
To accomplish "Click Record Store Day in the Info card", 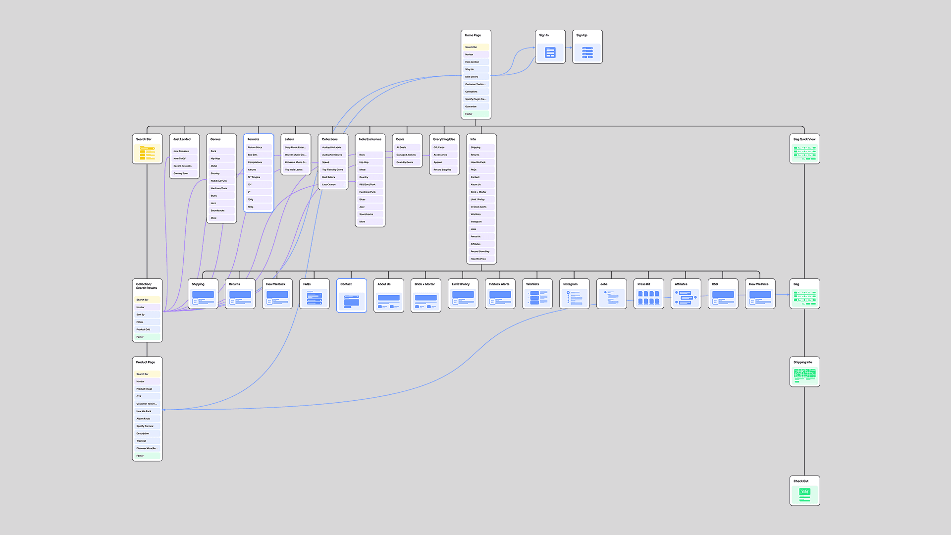I will [x=481, y=251].
